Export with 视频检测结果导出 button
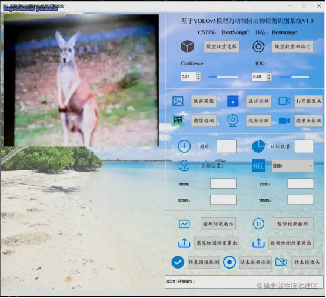 [x=291, y=243]
